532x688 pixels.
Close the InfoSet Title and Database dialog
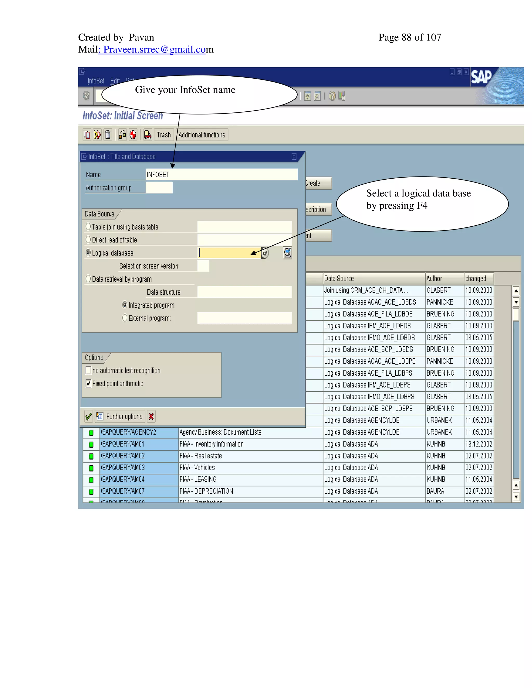coord(294,157)
